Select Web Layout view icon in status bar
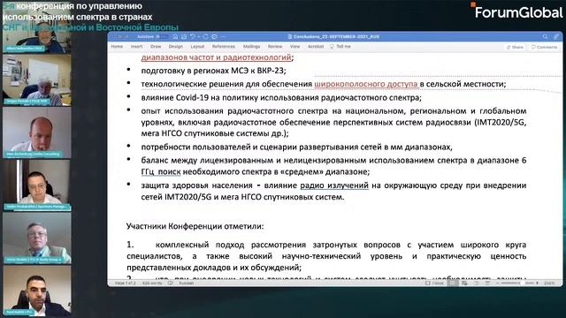566x318 pixels. [x=464, y=284]
